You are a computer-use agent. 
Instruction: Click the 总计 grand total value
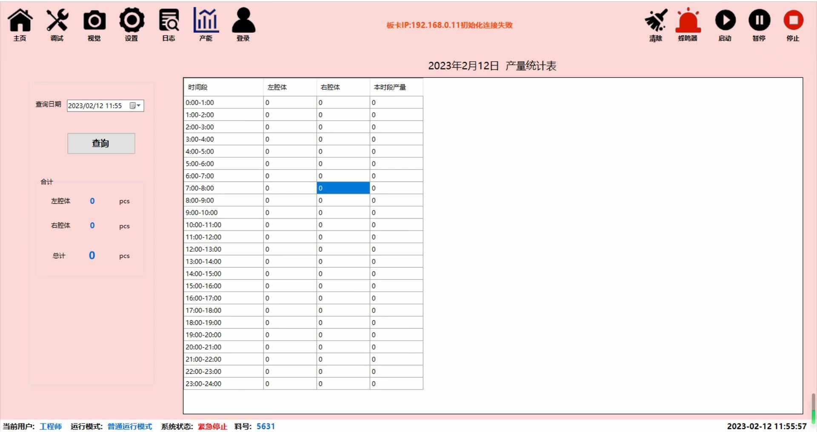pos(92,255)
